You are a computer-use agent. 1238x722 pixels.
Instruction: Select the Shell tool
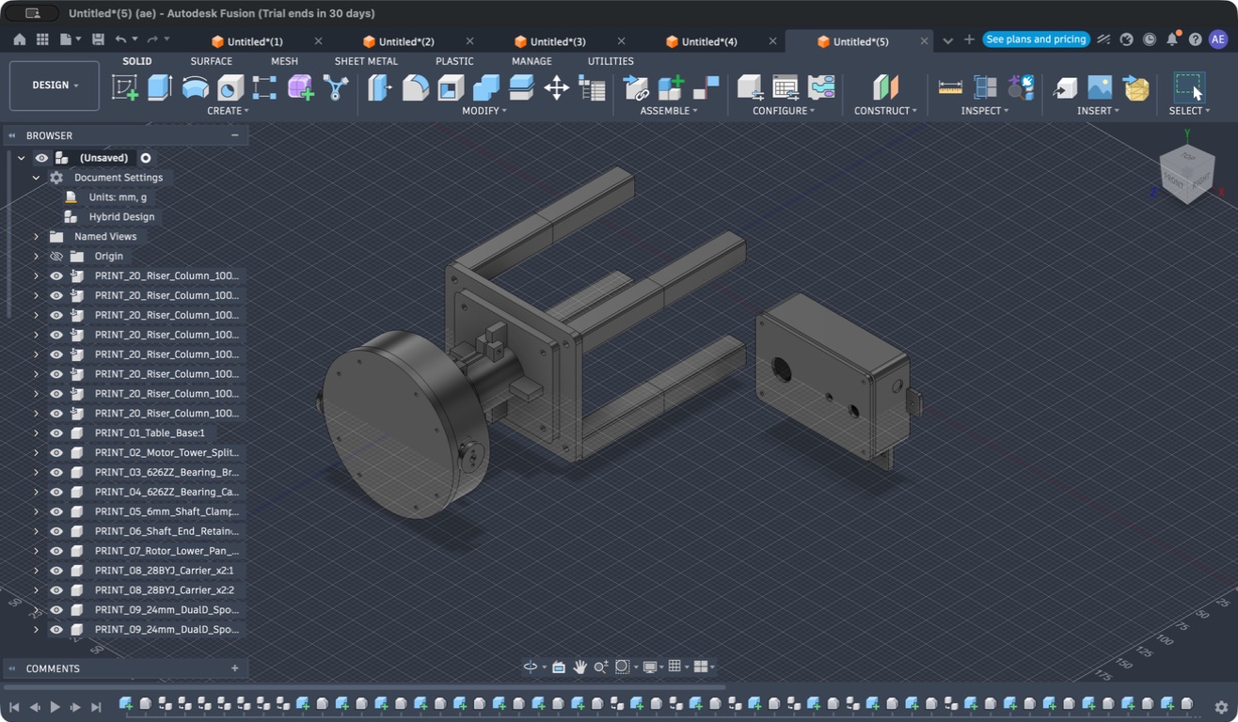pos(451,87)
